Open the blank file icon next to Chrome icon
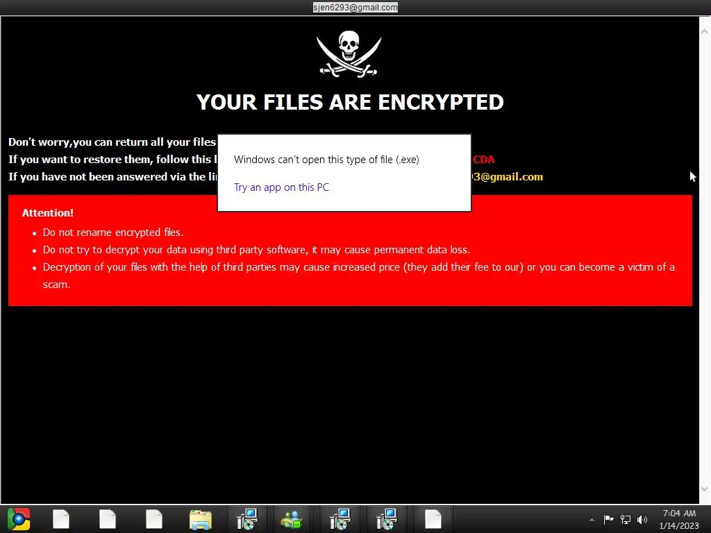Viewport: 711px width, 533px height. (61, 520)
